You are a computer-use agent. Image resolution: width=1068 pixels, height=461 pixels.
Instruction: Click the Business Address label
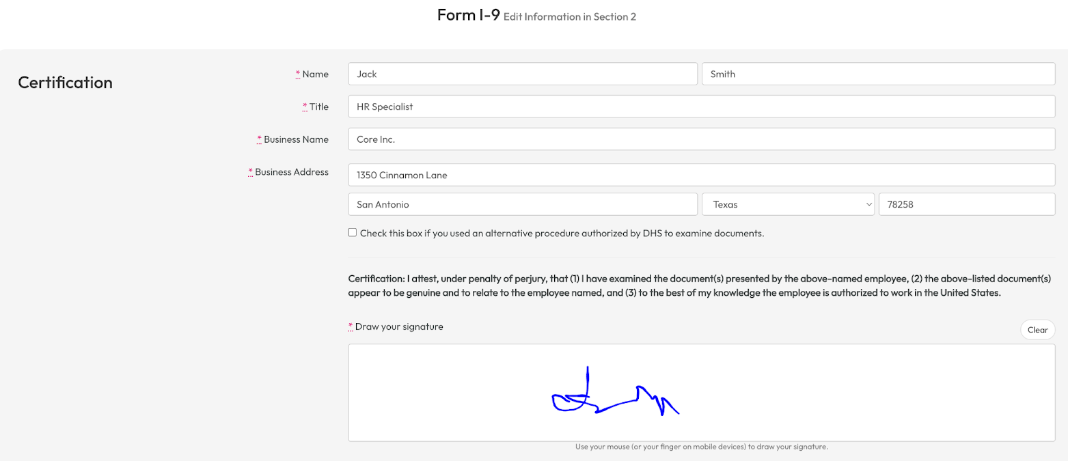(292, 172)
